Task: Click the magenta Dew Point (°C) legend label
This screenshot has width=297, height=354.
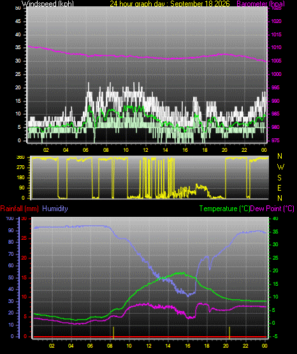Action: coord(272,209)
